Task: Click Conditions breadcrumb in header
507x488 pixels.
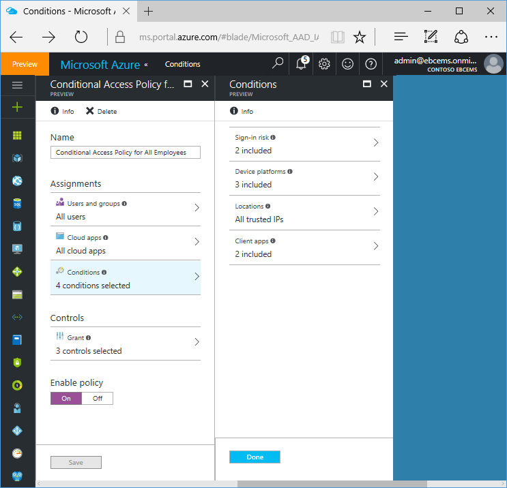Action: pos(182,64)
